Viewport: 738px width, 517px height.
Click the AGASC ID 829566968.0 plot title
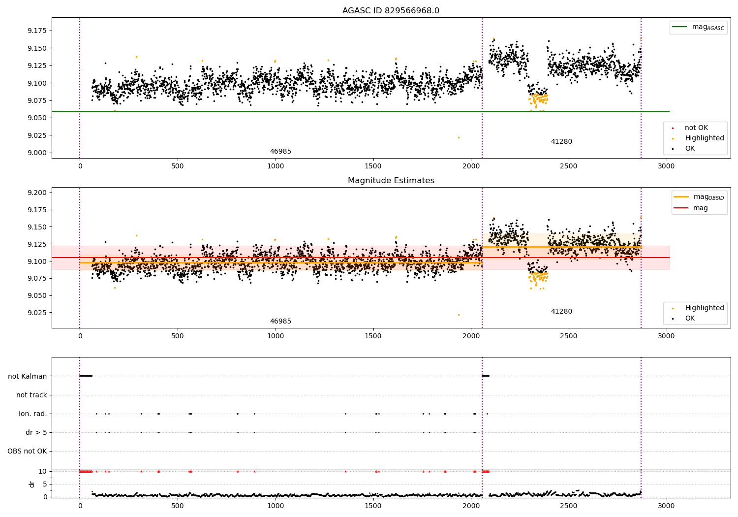391,11
